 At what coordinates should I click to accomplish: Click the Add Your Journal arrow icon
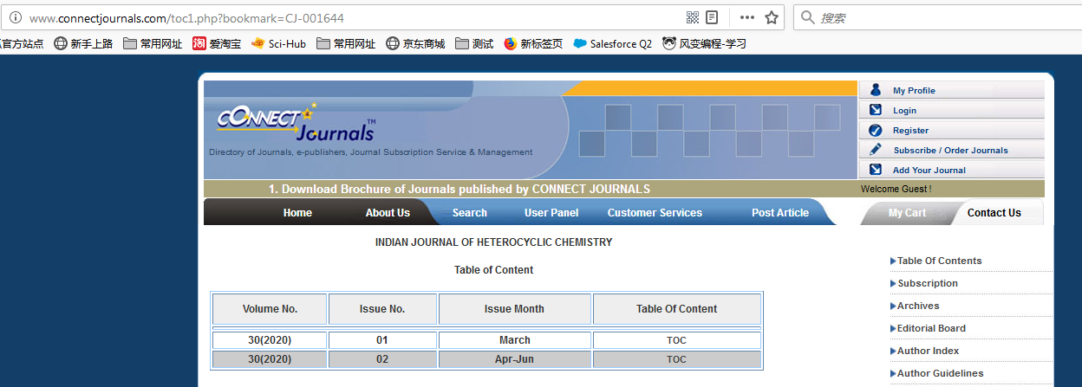point(875,170)
